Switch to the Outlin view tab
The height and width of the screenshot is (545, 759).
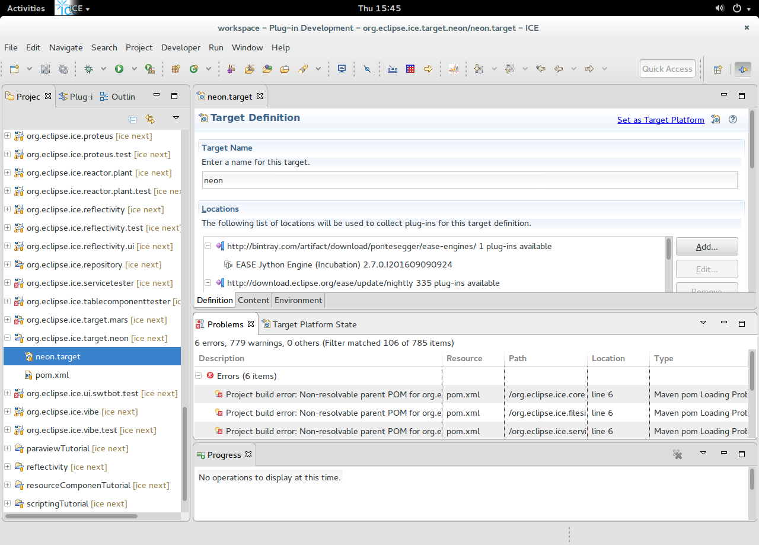click(117, 97)
